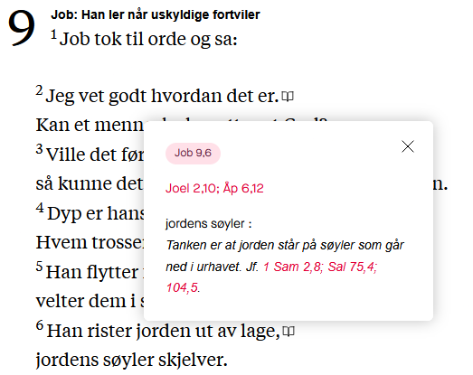Open the Joel 2,10 cross-reference link
Screen dimensions: 473x375
click(x=191, y=189)
